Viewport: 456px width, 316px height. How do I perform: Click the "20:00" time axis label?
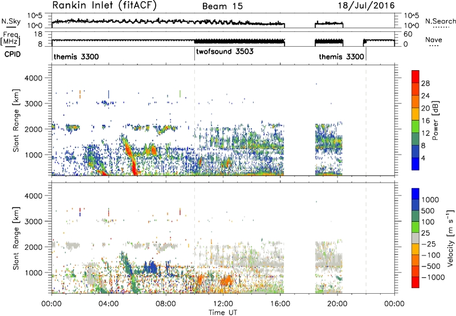point(337,304)
